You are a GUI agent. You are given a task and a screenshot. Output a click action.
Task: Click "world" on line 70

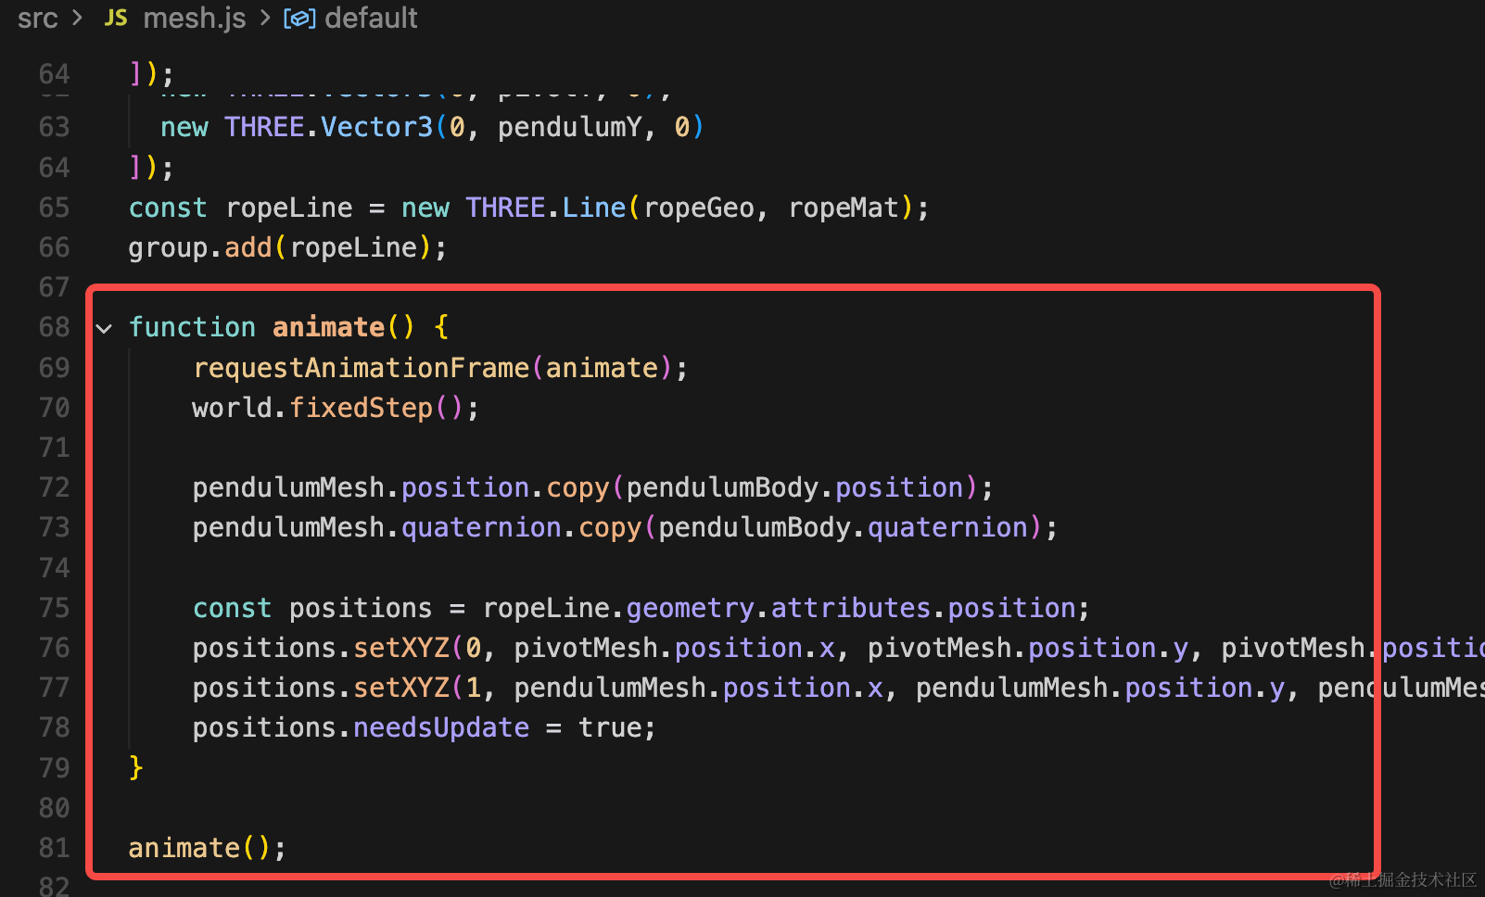(233, 408)
